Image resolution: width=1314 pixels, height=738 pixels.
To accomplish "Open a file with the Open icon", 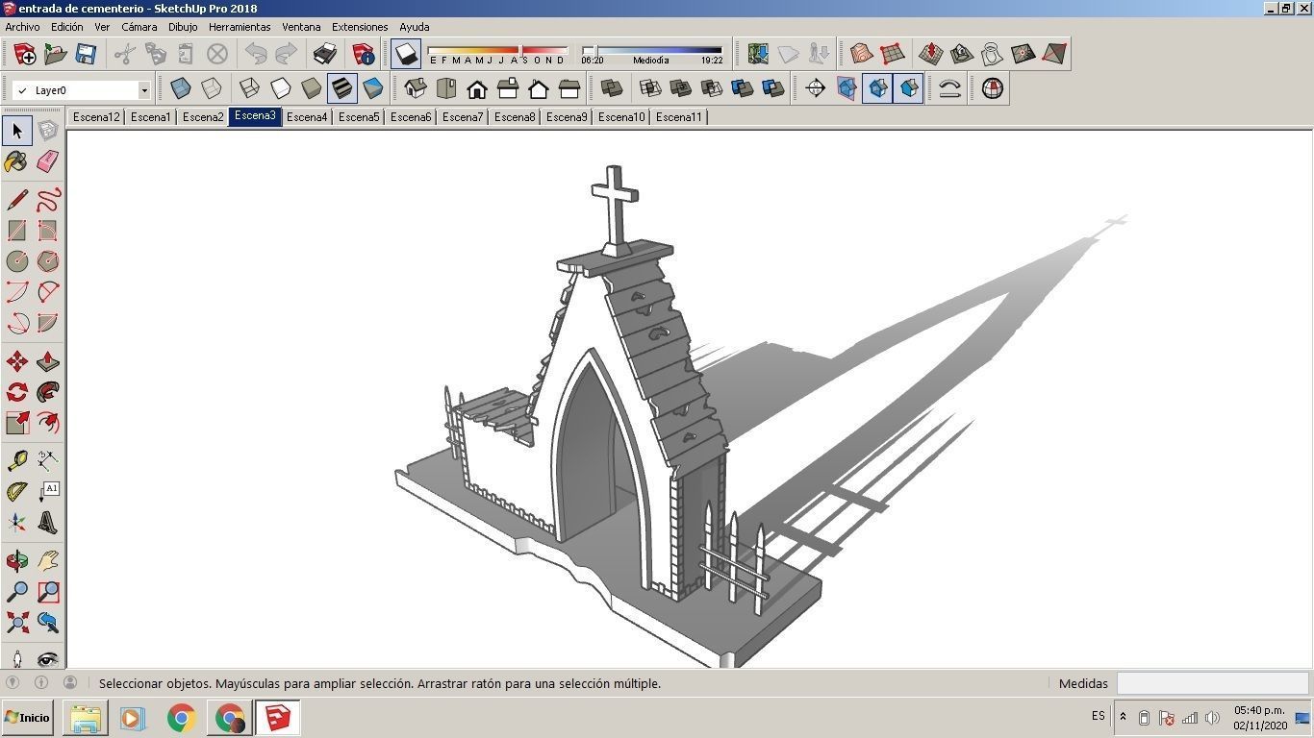I will pyautogui.click(x=56, y=54).
